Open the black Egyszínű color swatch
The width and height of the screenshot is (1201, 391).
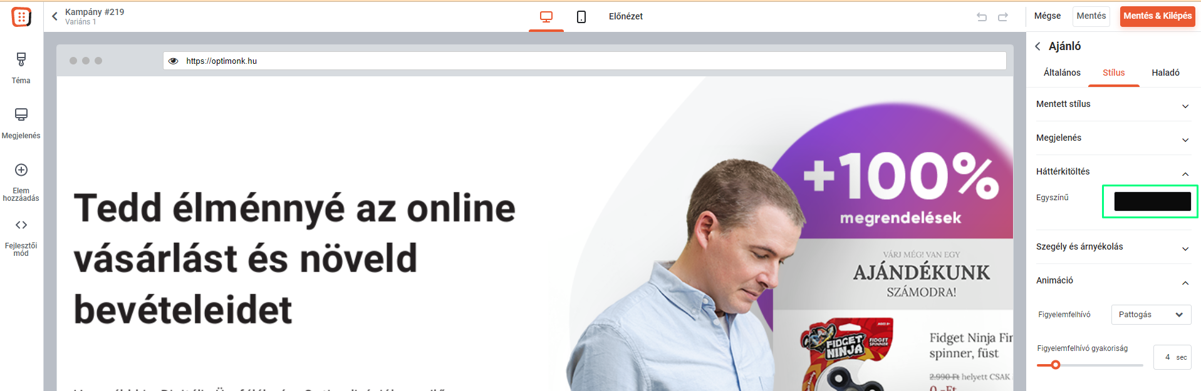1152,201
